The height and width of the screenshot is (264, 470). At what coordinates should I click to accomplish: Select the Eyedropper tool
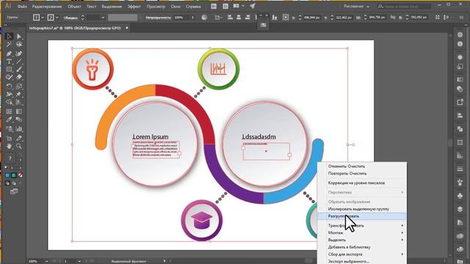[x=9, y=120]
